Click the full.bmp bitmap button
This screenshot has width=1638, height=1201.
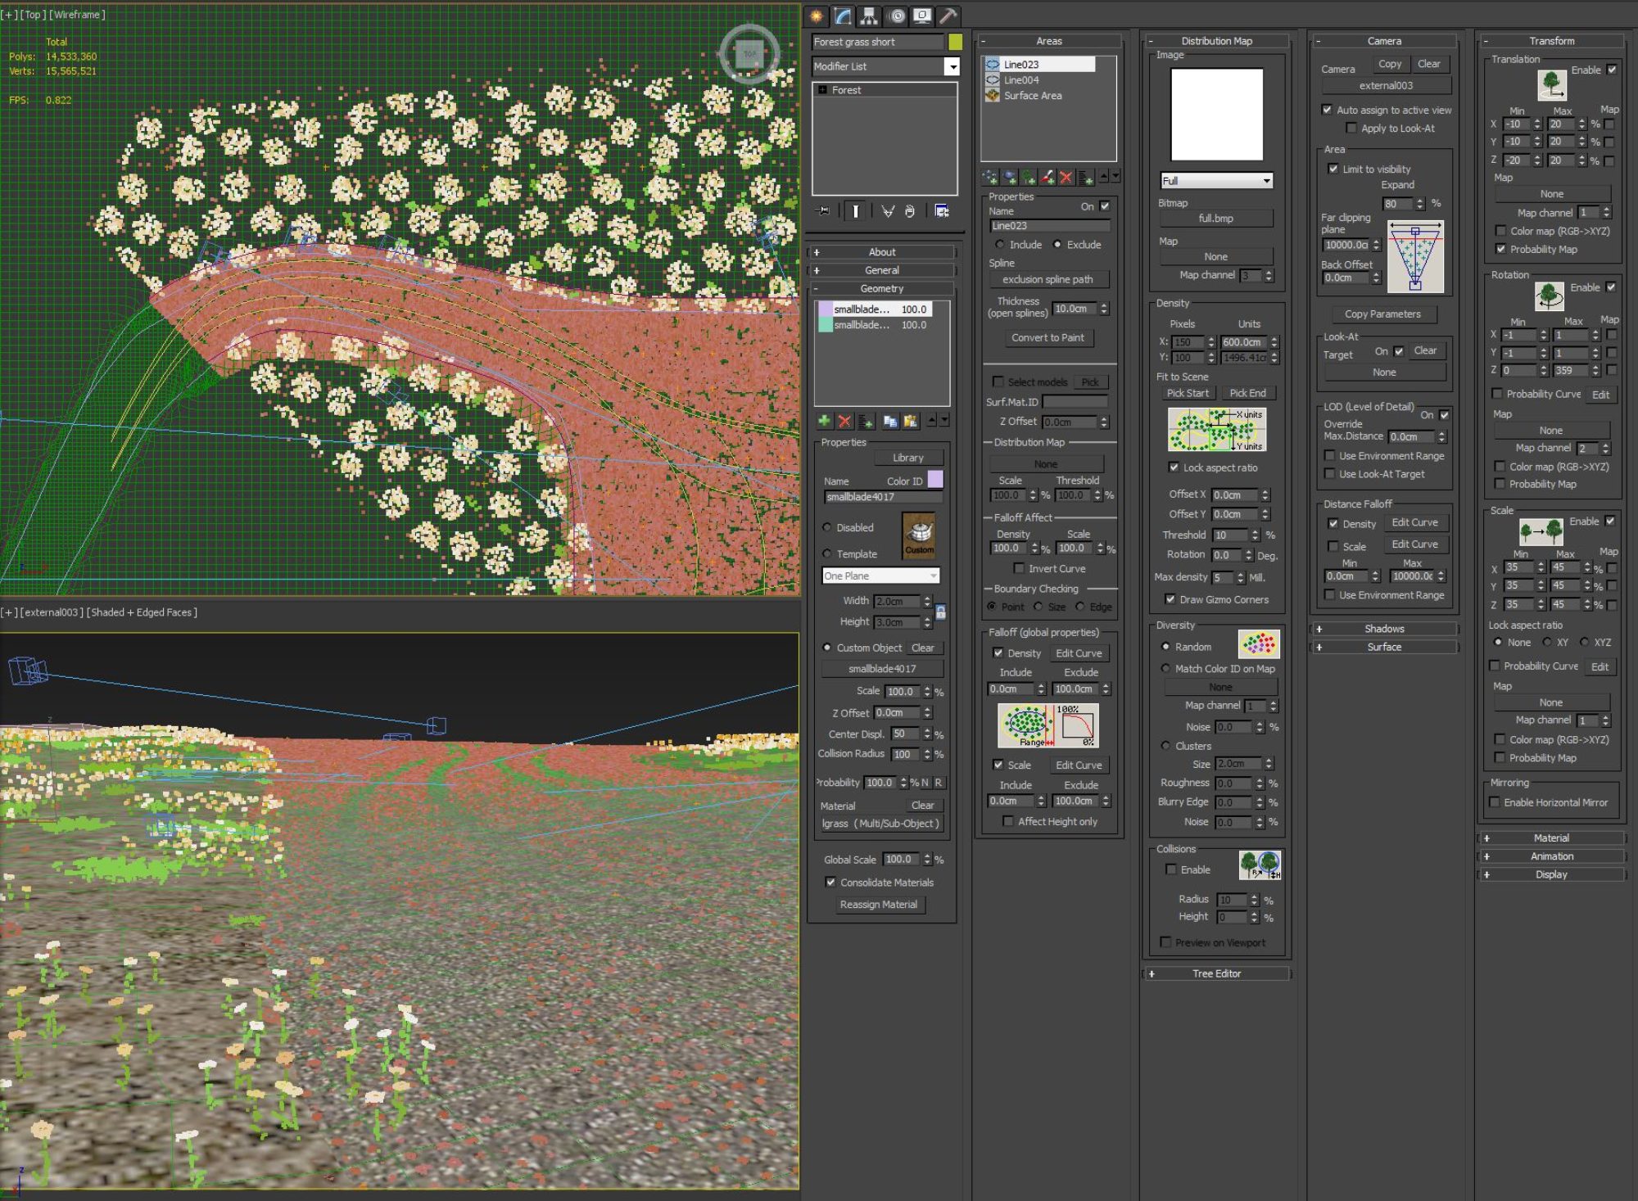[x=1215, y=219]
